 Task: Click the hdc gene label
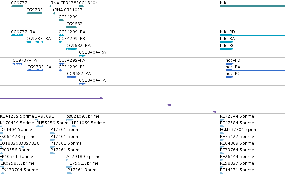pyautogui.click(x=223, y=3)
